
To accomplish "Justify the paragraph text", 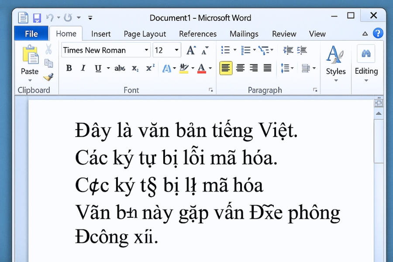I will 267,68.
